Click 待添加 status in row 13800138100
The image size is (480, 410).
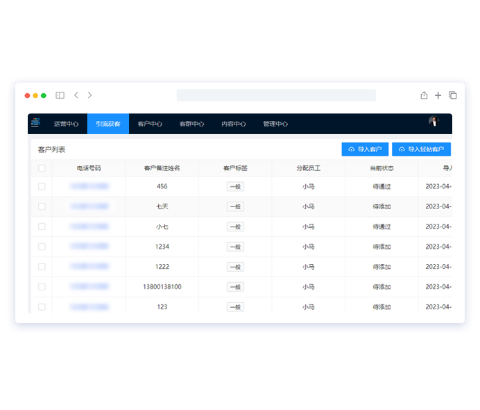point(382,287)
